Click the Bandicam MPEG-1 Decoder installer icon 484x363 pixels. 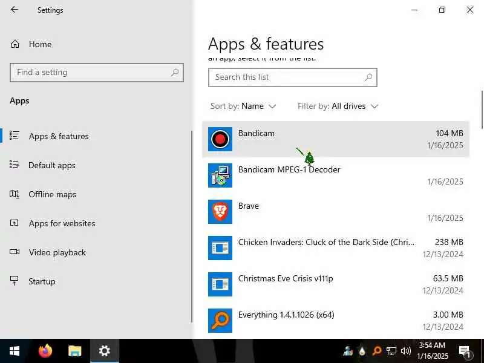pos(220,175)
